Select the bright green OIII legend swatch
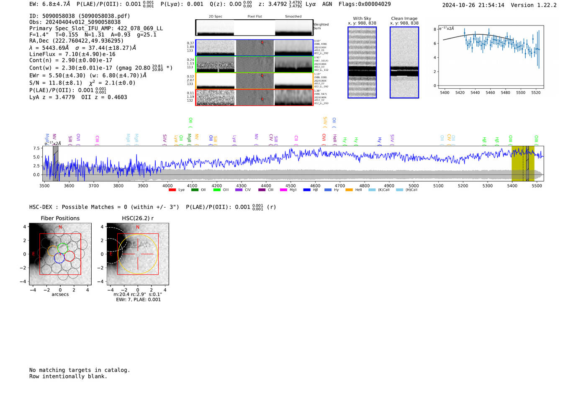This screenshot has height=399, width=586. (x=216, y=190)
